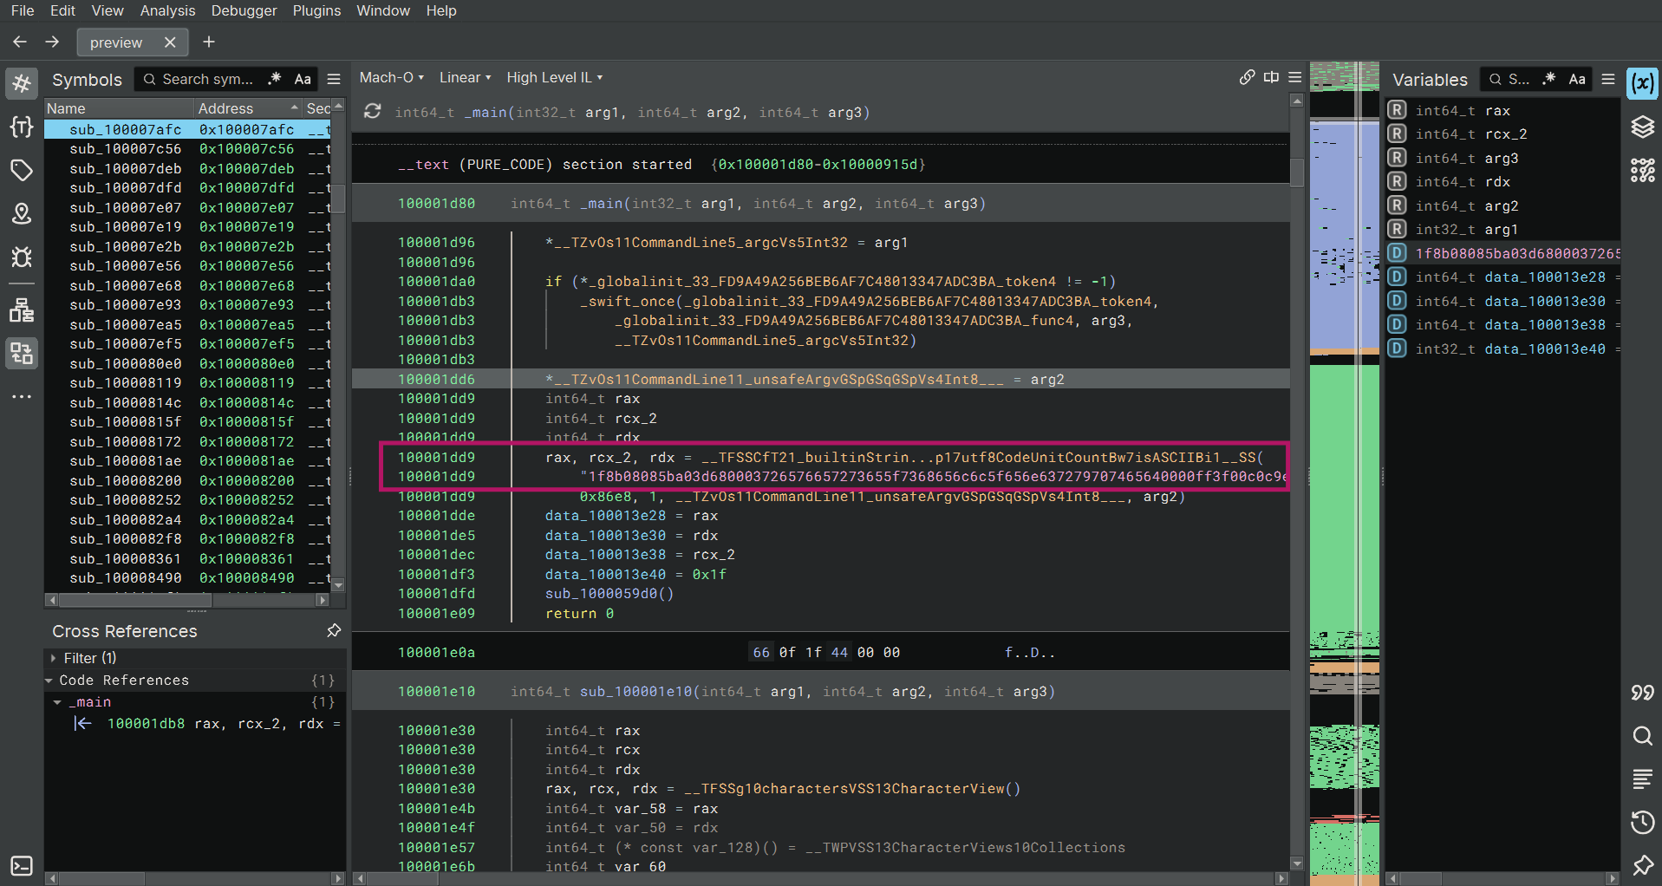Open the text lines log icon on right sidebar
Image resolution: width=1662 pixels, height=886 pixels.
pos(1642,779)
